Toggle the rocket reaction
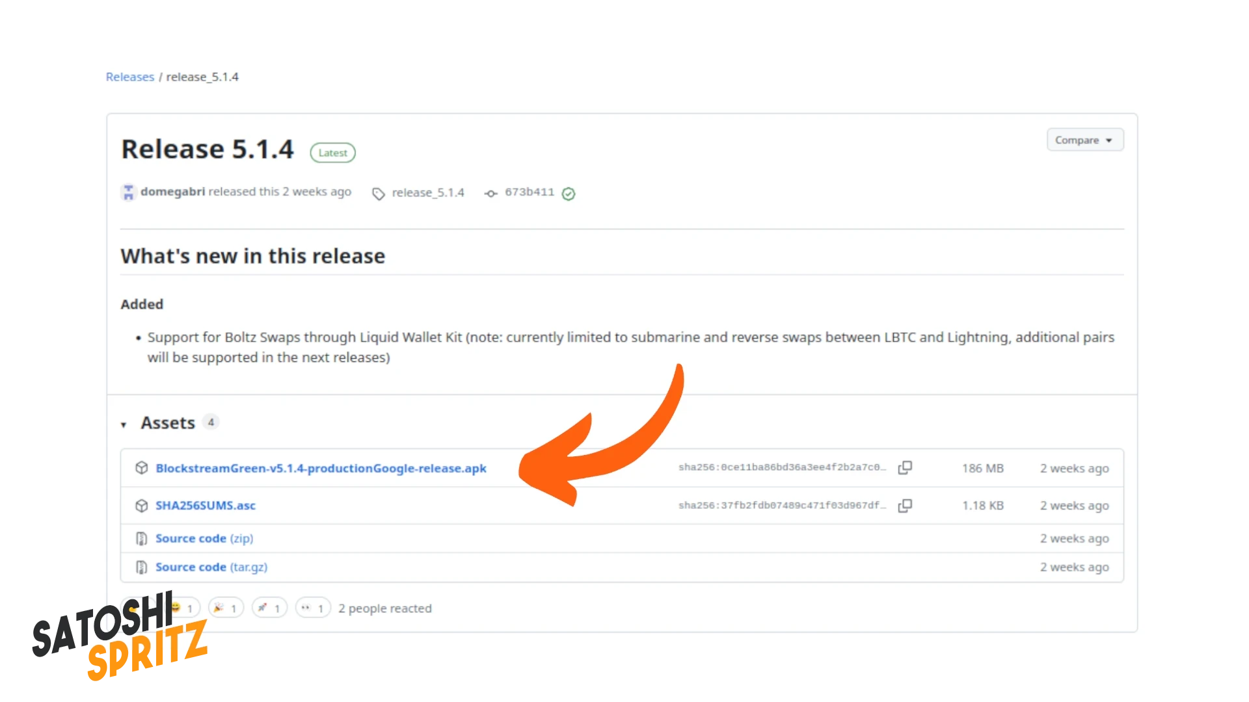Image resolution: width=1249 pixels, height=702 pixels. (269, 608)
